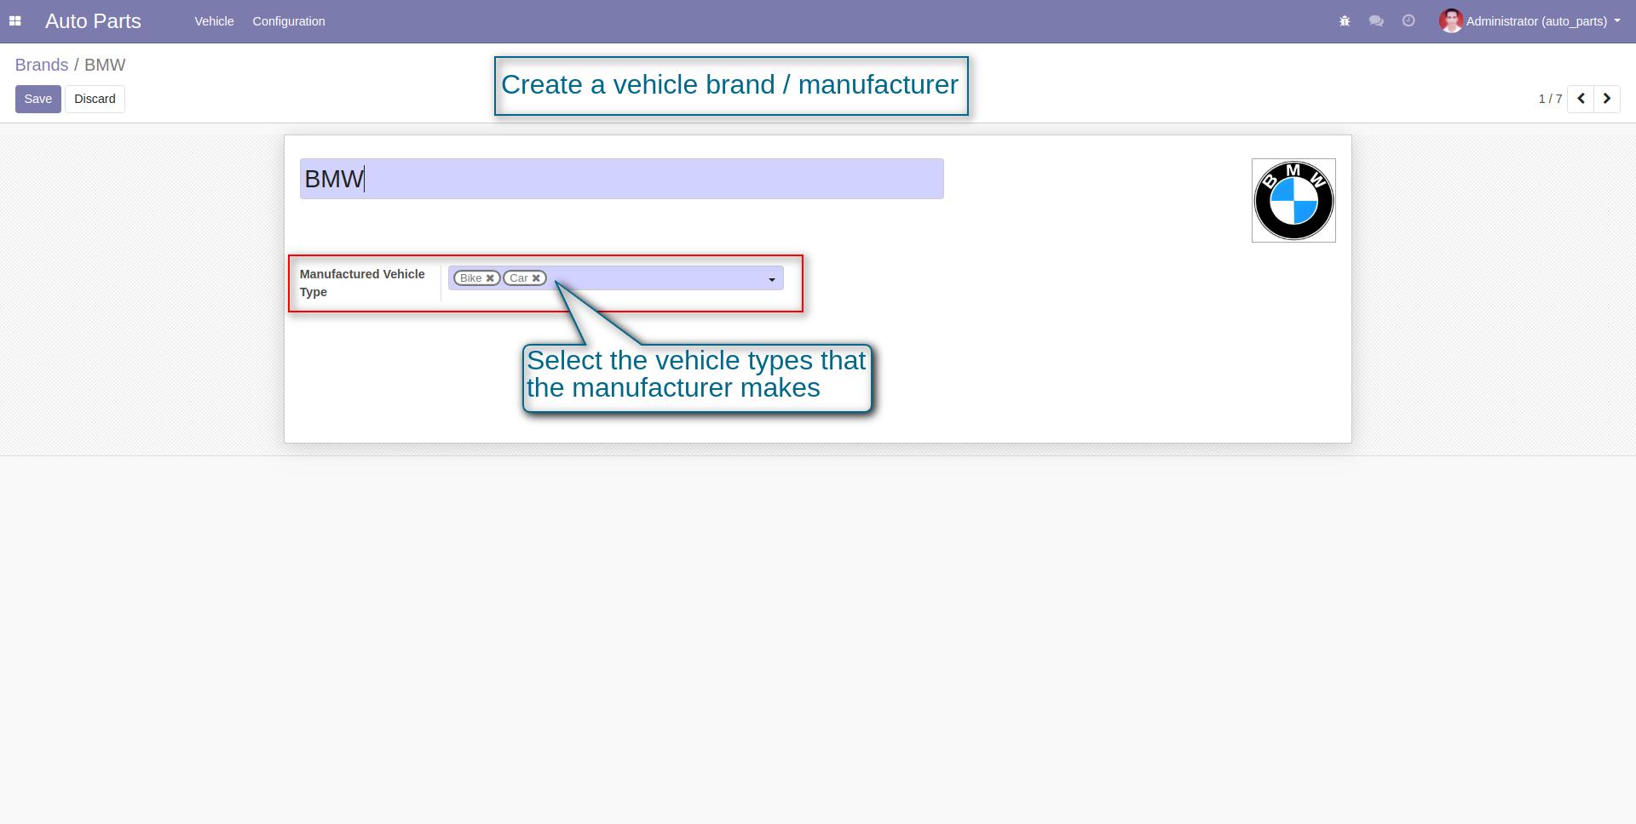Go to next brand record
Screen dimensions: 1636x824
(x=1607, y=99)
